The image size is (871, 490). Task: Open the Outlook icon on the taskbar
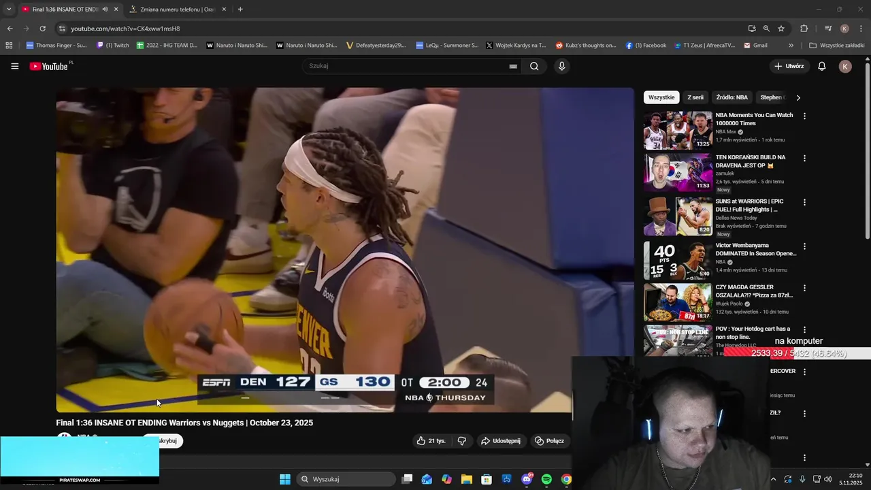click(x=427, y=479)
